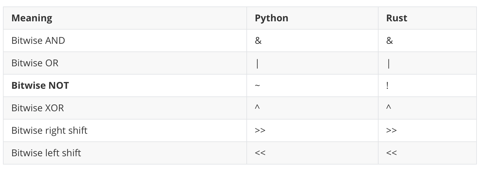The image size is (481, 171).
Task: Click the Rust exclamation mark operator
Action: pyautogui.click(x=387, y=85)
